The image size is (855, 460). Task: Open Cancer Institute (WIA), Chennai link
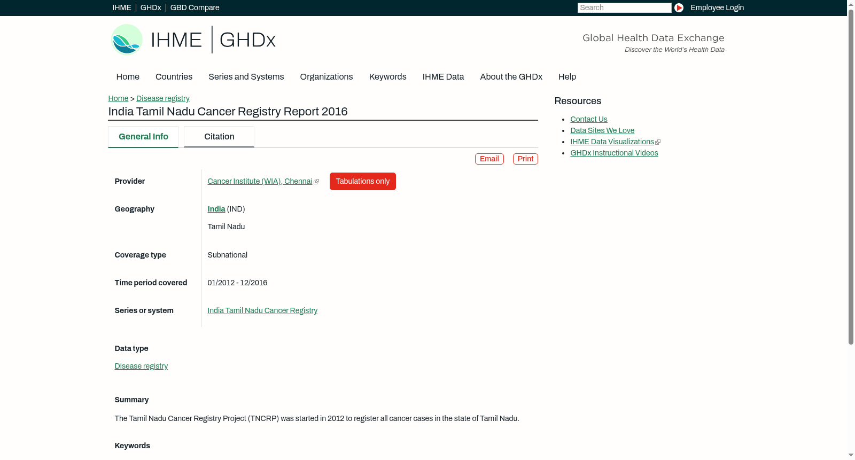coord(260,182)
